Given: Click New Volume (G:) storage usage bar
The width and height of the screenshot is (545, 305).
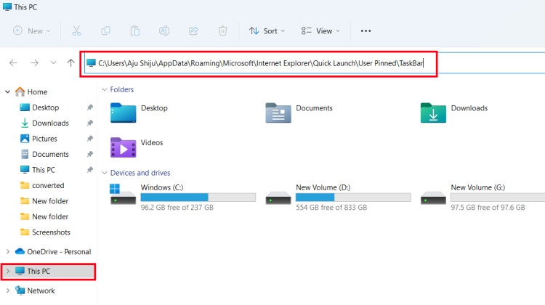Looking at the screenshot, I should (498, 198).
